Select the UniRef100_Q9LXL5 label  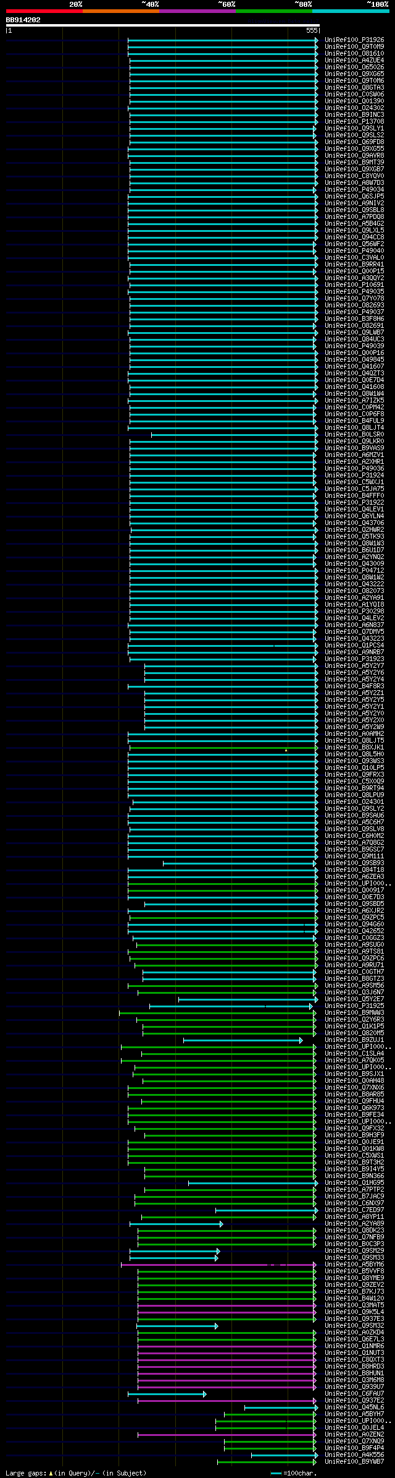(x=354, y=231)
